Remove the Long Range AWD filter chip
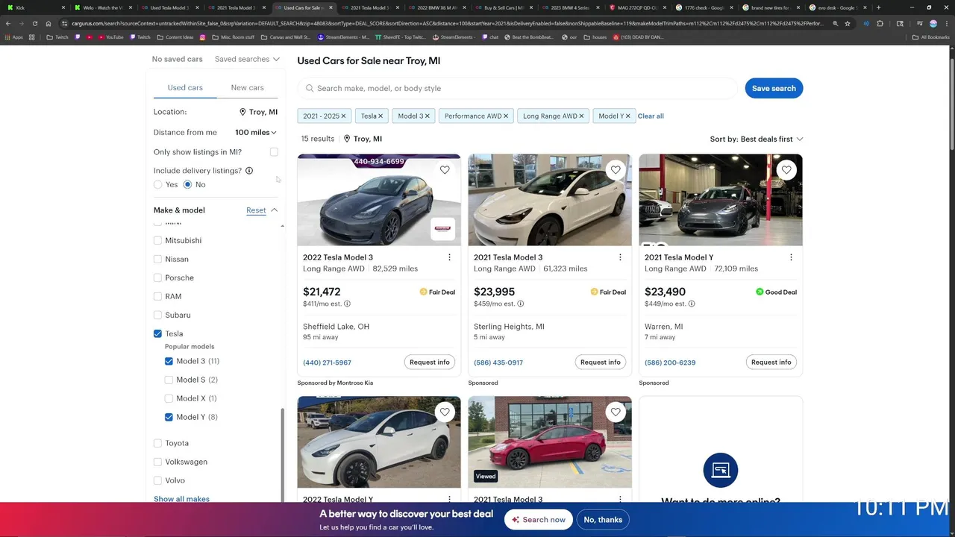The height and width of the screenshot is (537, 955). pyautogui.click(x=581, y=116)
